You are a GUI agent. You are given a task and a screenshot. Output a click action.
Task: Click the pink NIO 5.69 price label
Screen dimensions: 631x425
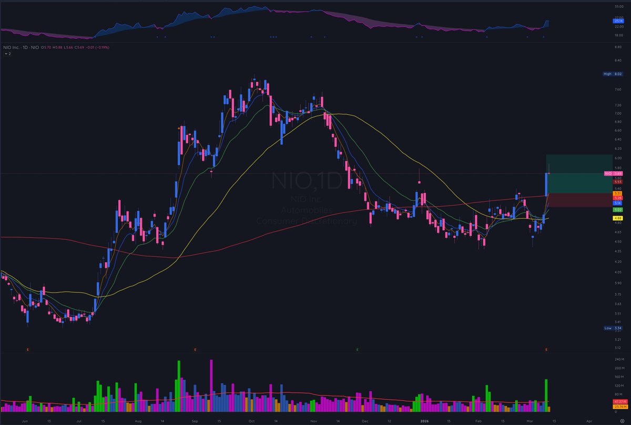613,173
